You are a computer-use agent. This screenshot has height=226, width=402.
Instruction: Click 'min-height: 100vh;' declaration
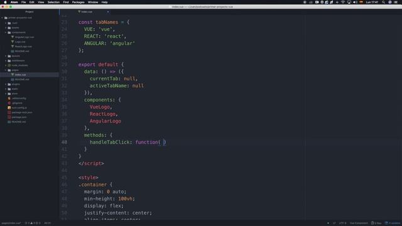pyautogui.click(x=109, y=199)
